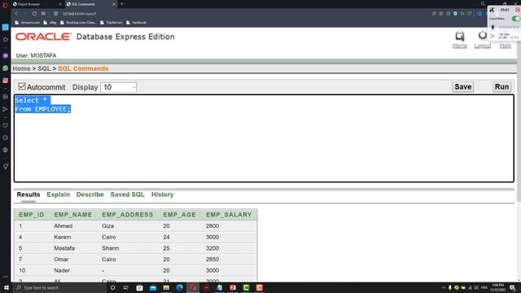Screen dimensions: 521x293
Task: Open the Facebook bookmark
Action: [136, 23]
